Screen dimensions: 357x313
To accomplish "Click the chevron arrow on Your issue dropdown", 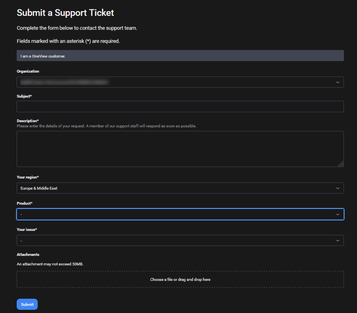I will (x=337, y=240).
